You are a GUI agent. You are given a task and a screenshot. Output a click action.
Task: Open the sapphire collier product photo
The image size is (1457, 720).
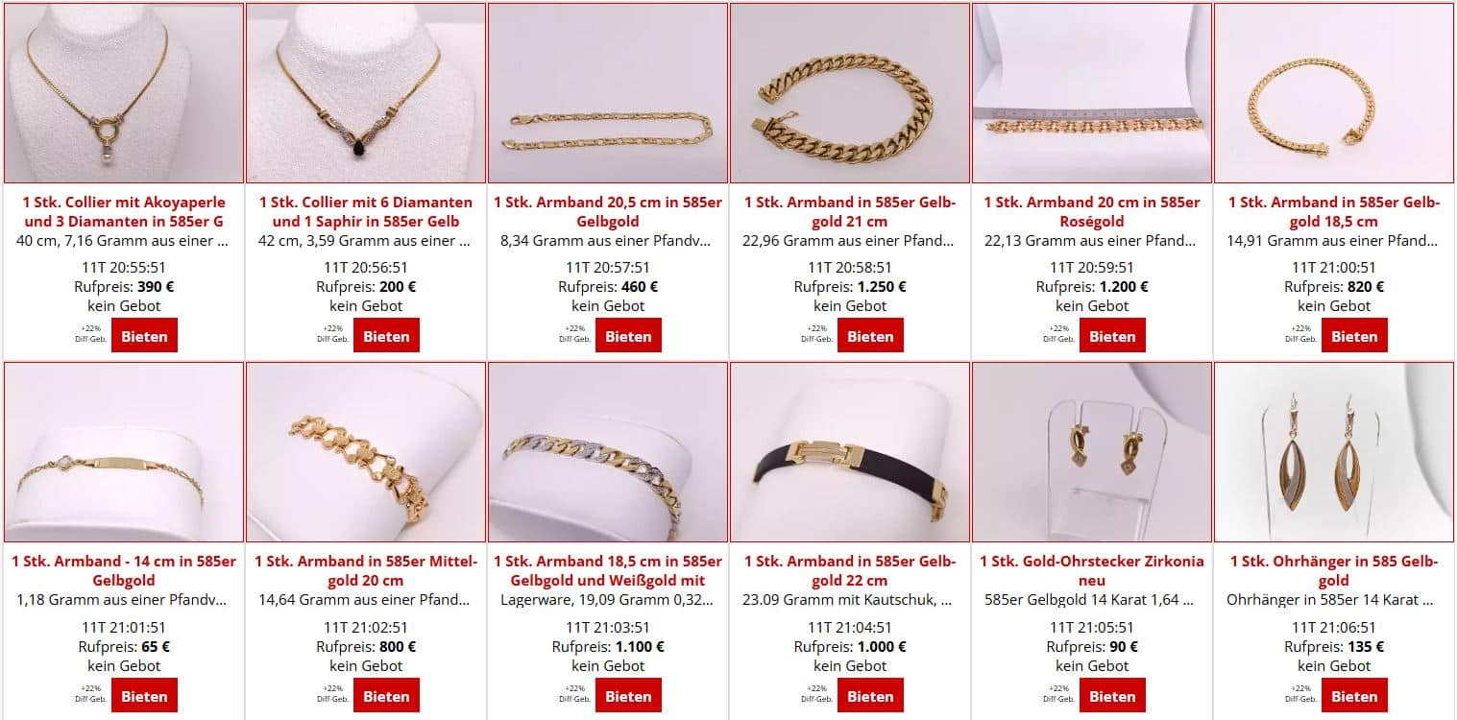[x=366, y=93]
